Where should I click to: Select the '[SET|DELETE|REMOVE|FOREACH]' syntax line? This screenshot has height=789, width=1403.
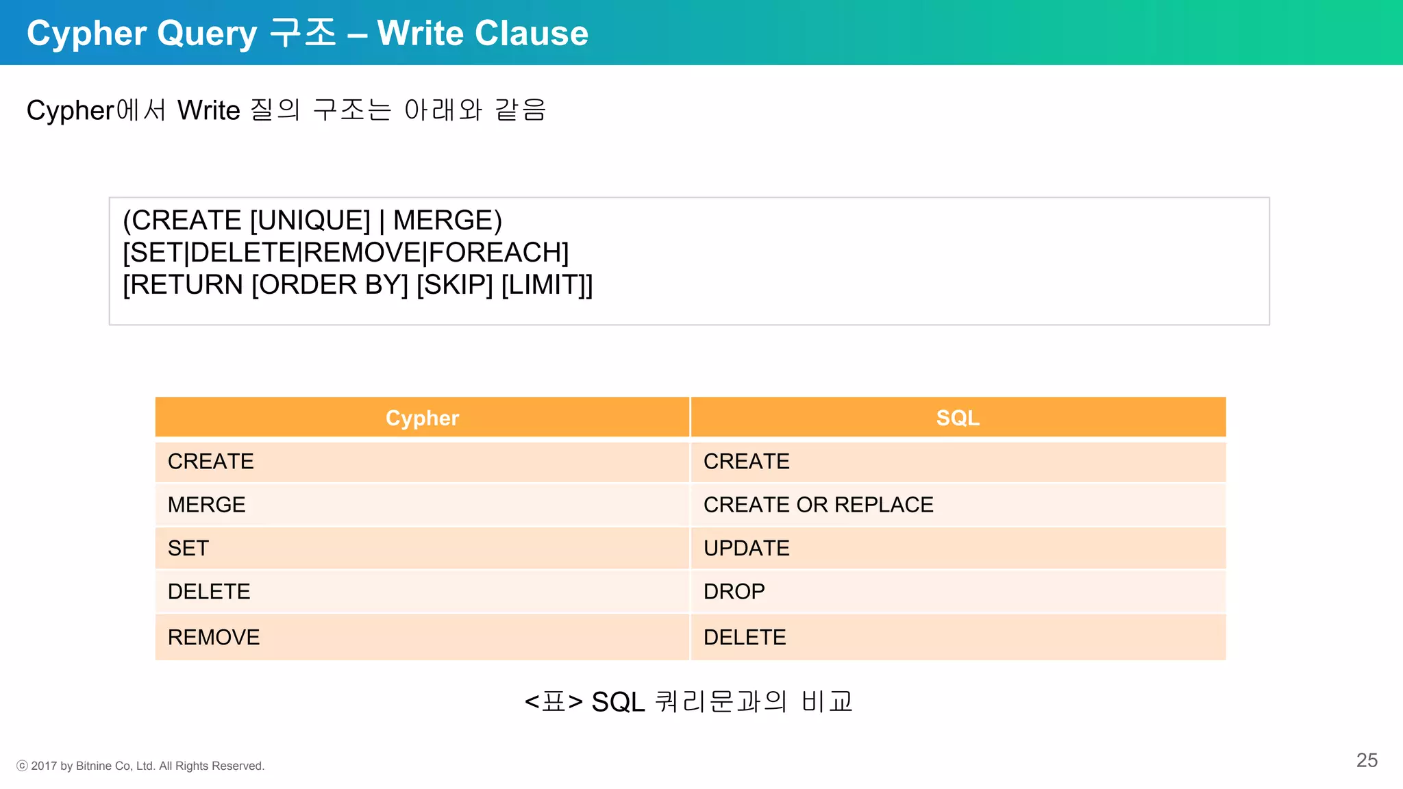point(346,253)
